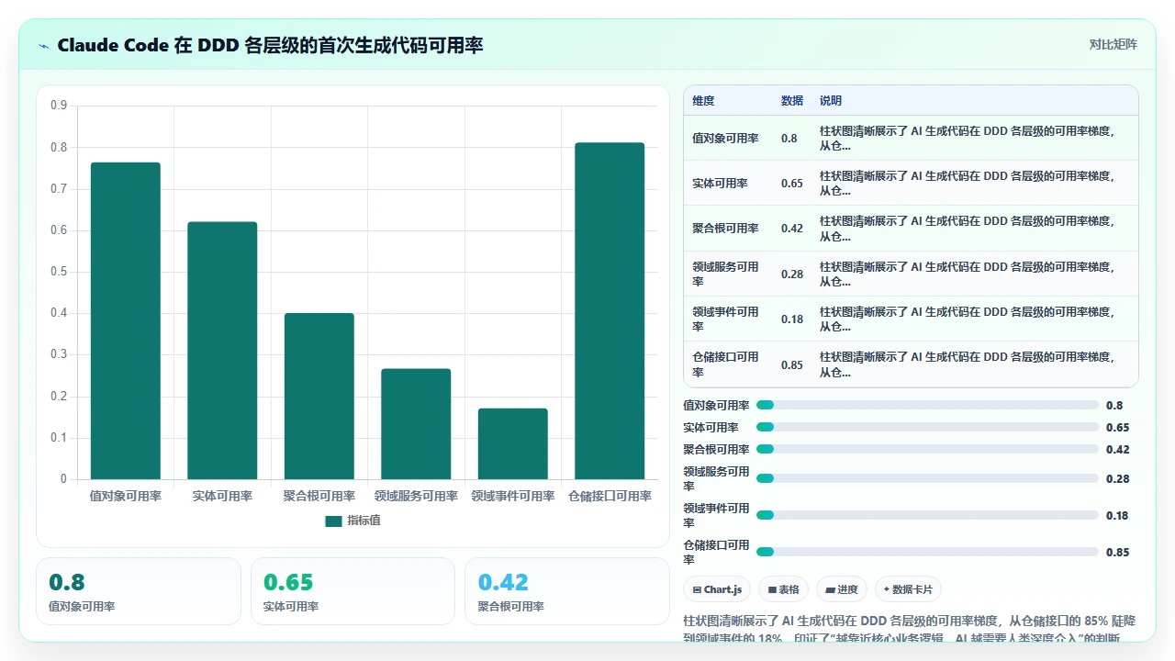Click the 进度 tag
1175x661 pixels.
[x=842, y=589]
